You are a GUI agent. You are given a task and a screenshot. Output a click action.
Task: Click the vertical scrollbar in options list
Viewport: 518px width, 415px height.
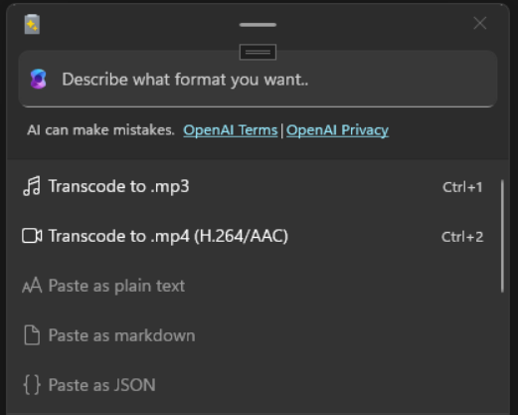(x=502, y=236)
